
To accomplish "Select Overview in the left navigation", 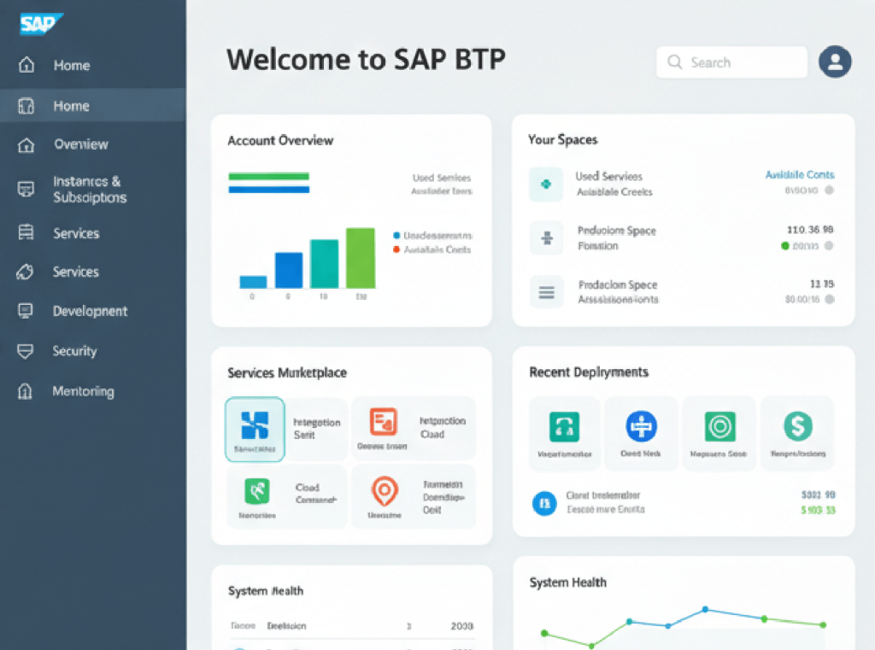I will 81,144.
